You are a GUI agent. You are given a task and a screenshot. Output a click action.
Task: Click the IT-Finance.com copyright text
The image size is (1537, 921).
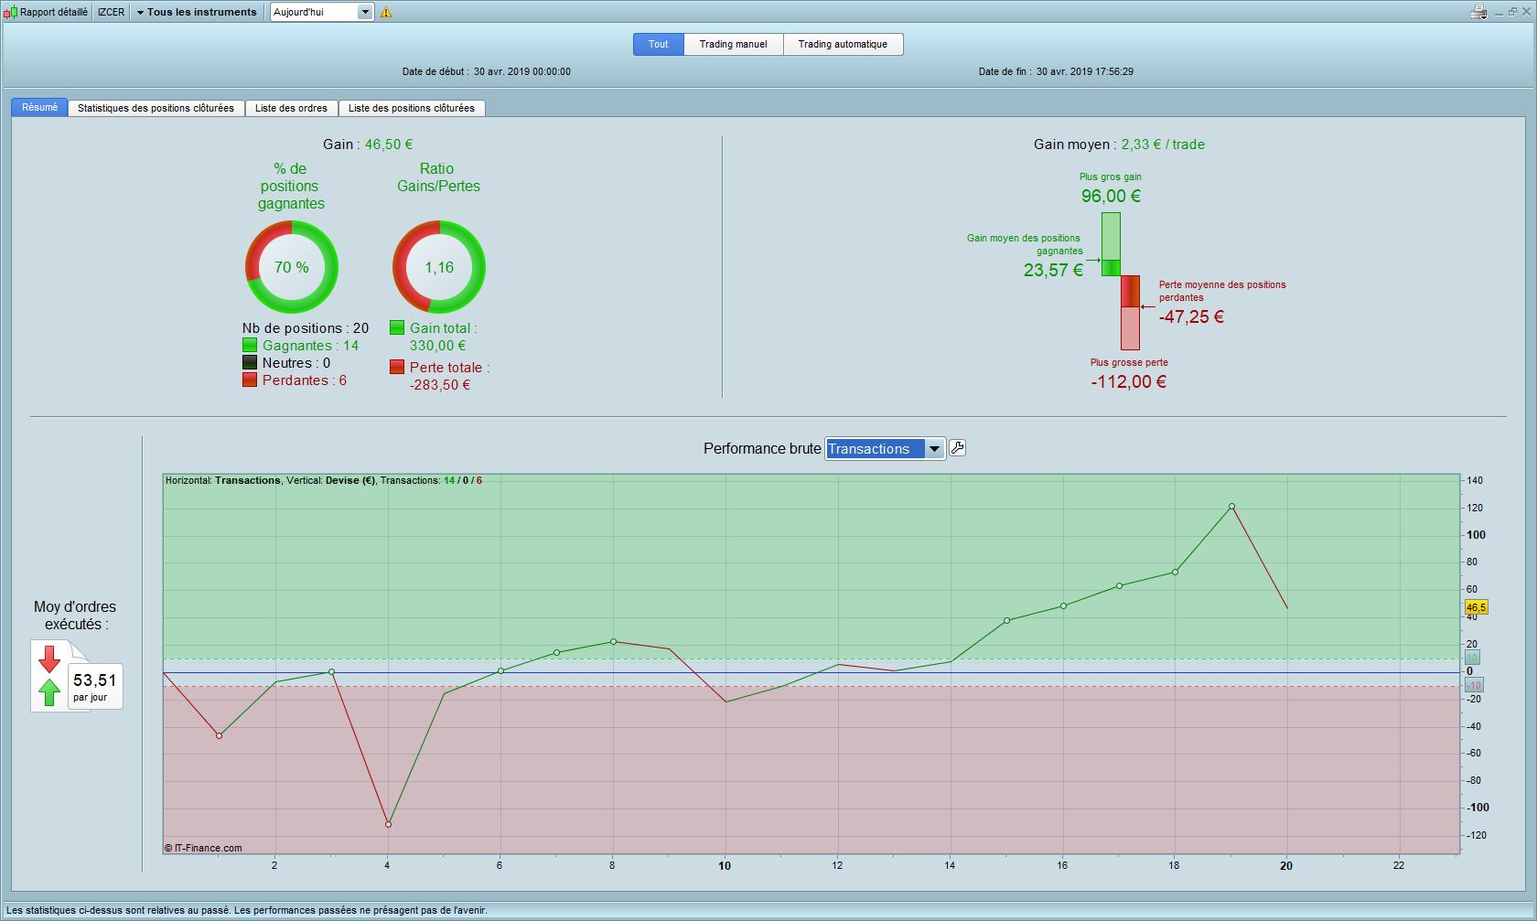click(203, 848)
